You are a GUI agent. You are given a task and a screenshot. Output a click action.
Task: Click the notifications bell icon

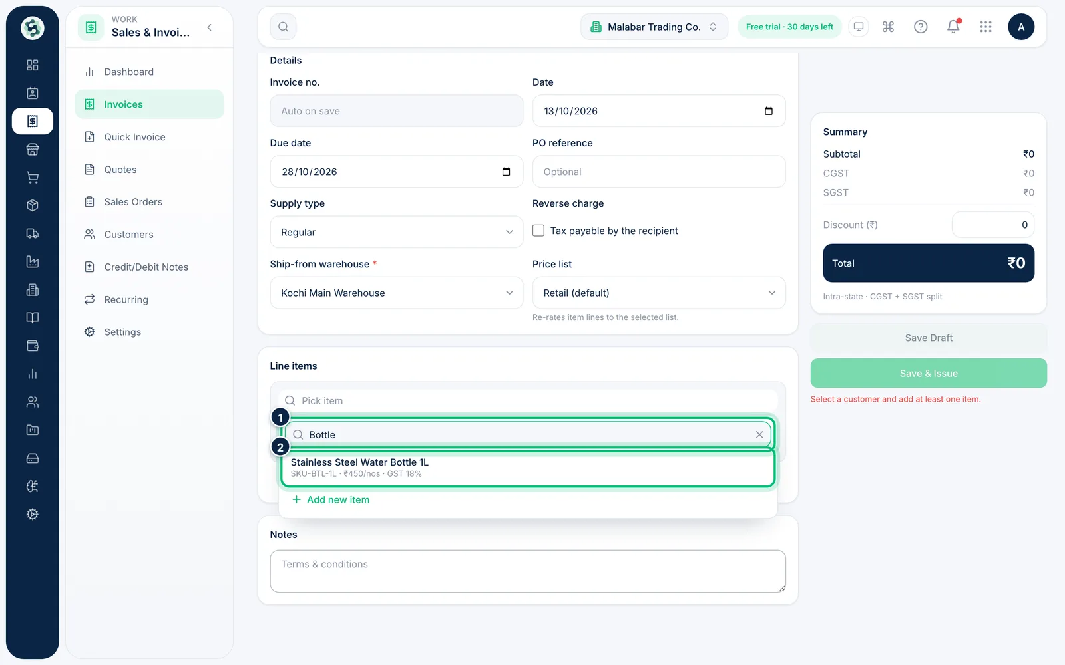pos(953,27)
